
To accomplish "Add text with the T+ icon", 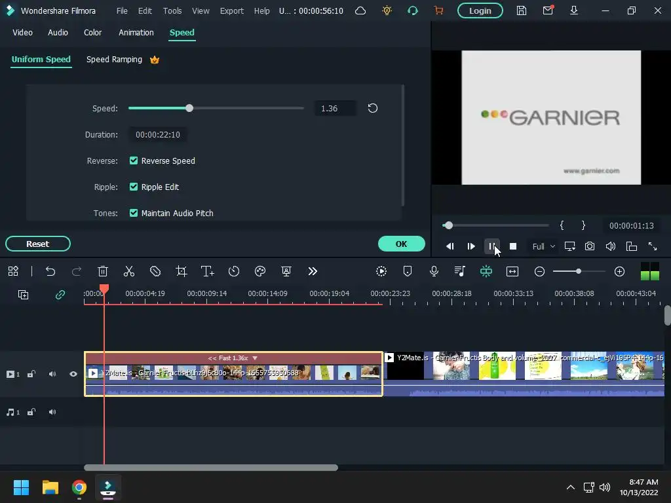I will coord(208,271).
